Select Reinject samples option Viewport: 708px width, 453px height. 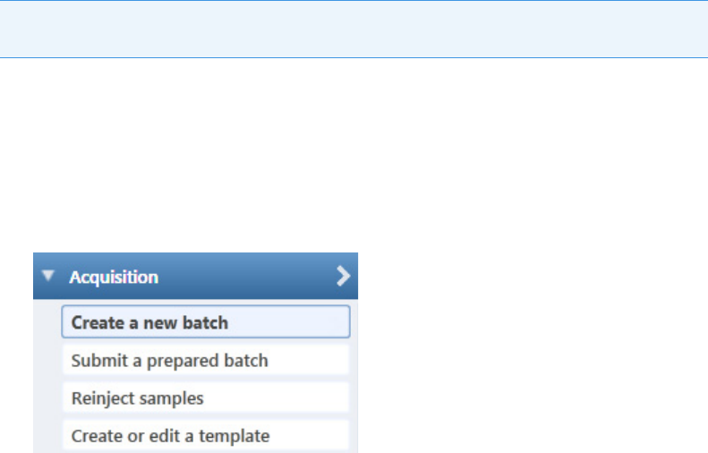tap(206, 397)
